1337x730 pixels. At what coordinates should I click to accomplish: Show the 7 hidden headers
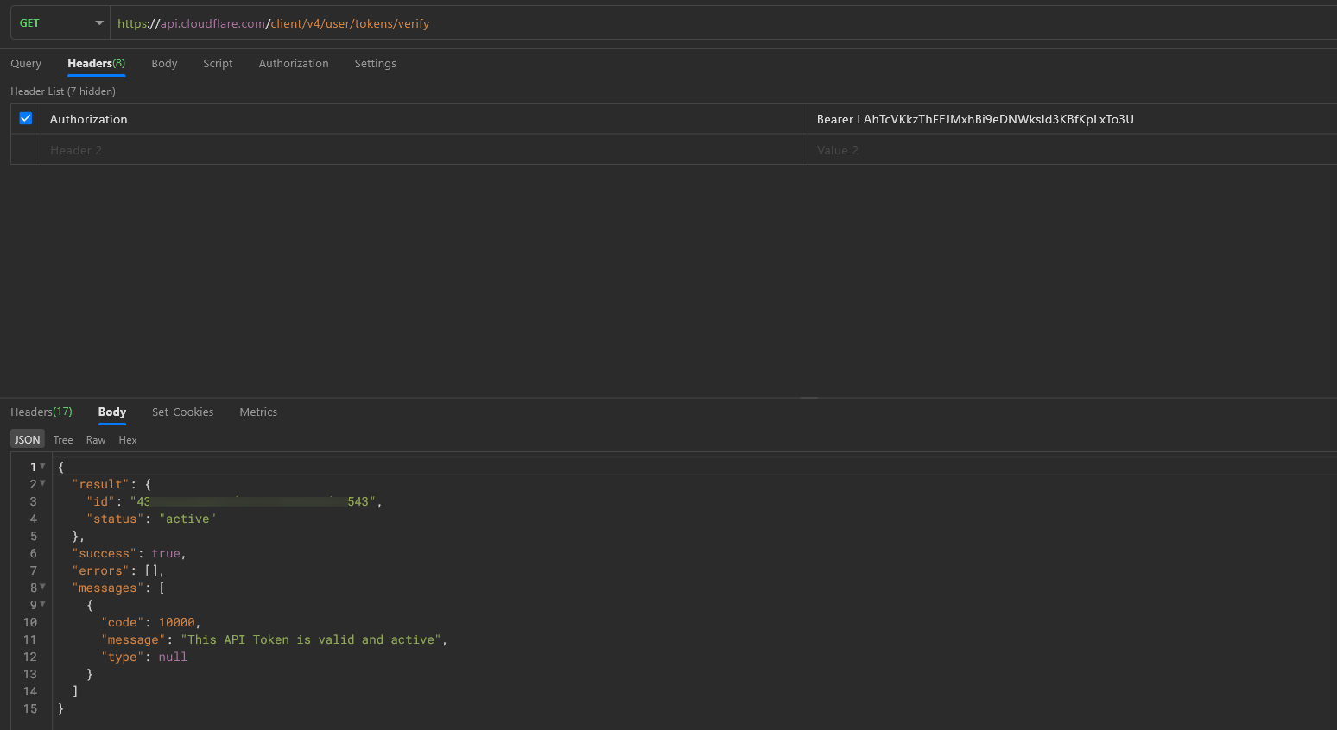pyautogui.click(x=63, y=91)
